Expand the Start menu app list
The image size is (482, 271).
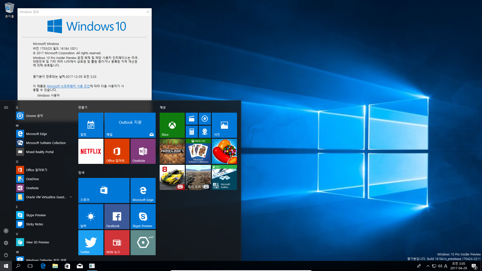(6, 107)
